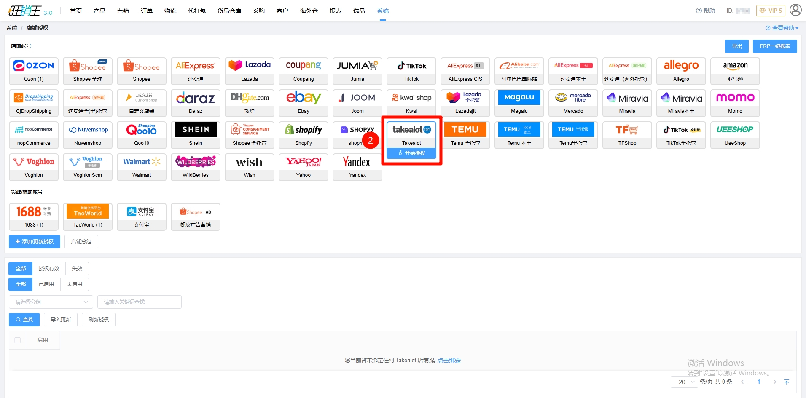Open the 产品 menu
The image size is (806, 398).
coord(99,11)
